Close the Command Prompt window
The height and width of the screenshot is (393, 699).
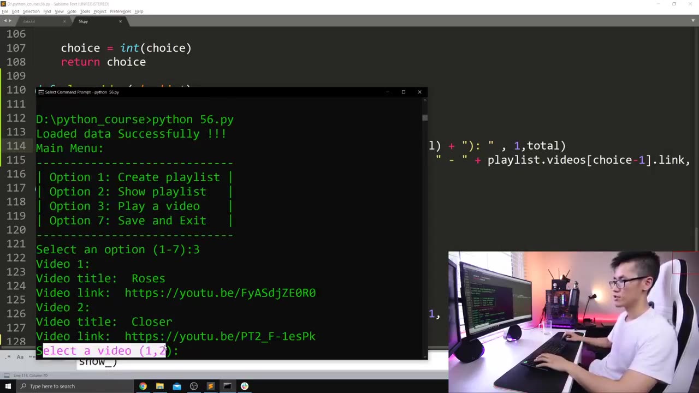(419, 92)
